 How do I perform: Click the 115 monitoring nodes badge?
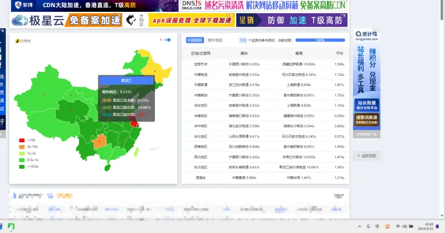point(243,40)
